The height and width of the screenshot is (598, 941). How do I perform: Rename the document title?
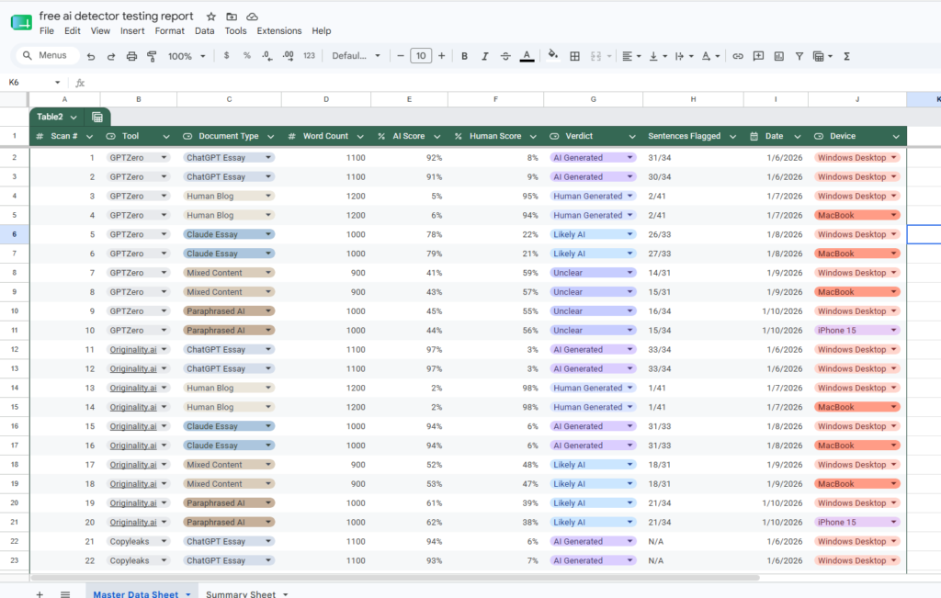(117, 17)
